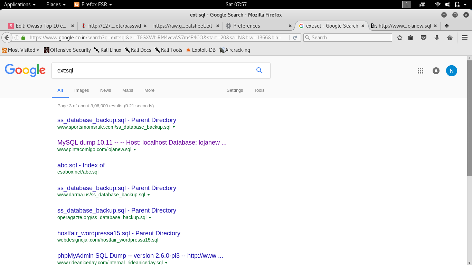Go back with Firefox back arrow
This screenshot has height=265, width=472.
click(x=7, y=38)
